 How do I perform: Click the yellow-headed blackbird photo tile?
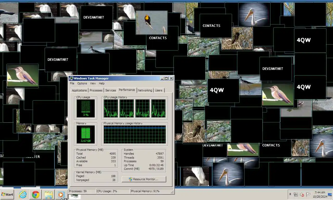pyautogui.click(x=152, y=23)
